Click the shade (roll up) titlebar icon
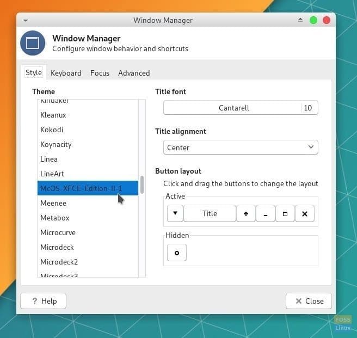 pos(300,20)
